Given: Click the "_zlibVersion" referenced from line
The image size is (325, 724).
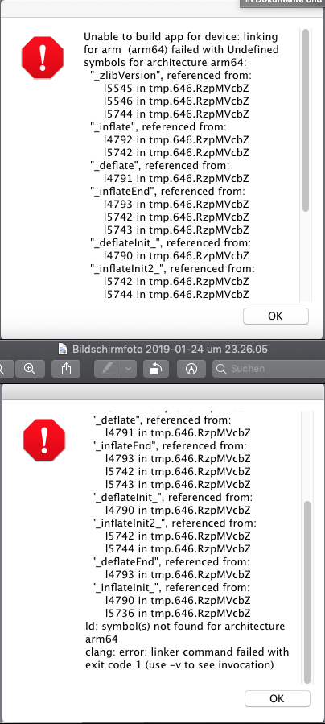Looking at the screenshot, I should click(171, 75).
